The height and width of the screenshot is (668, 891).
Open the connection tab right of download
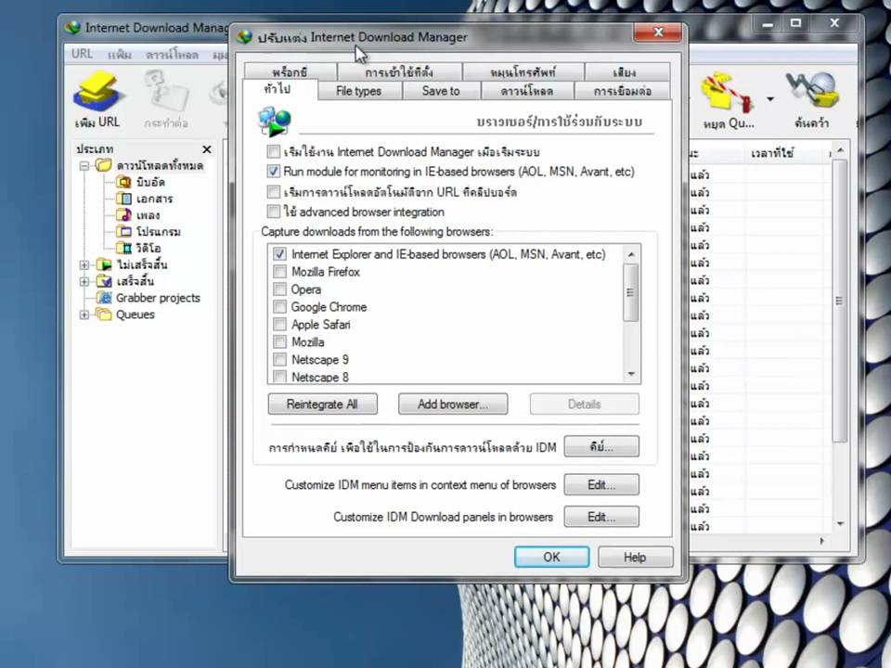point(623,91)
